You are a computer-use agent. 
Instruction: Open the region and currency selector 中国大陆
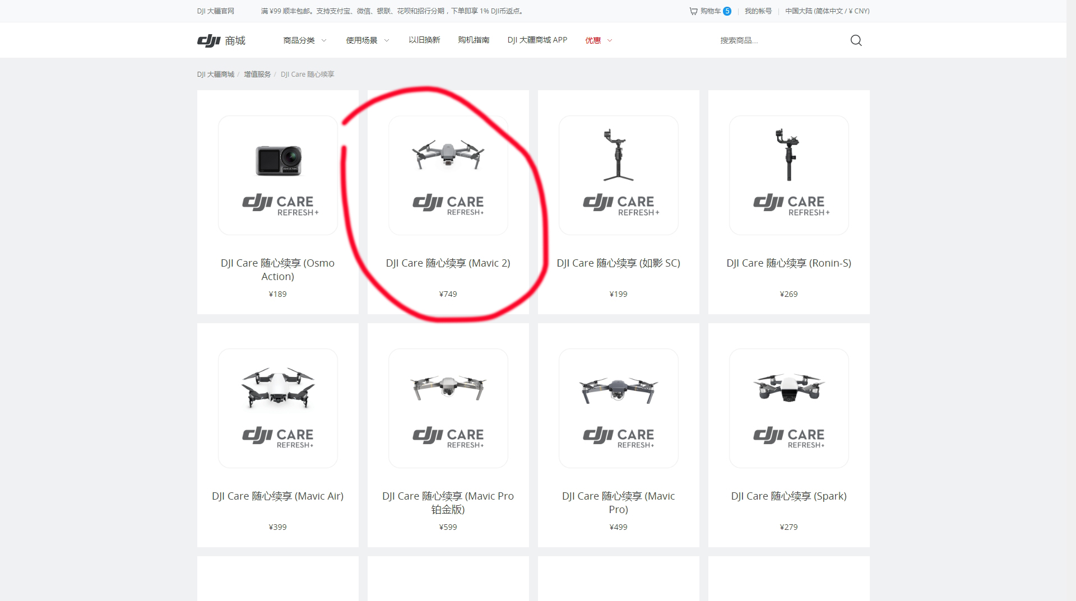827,11
